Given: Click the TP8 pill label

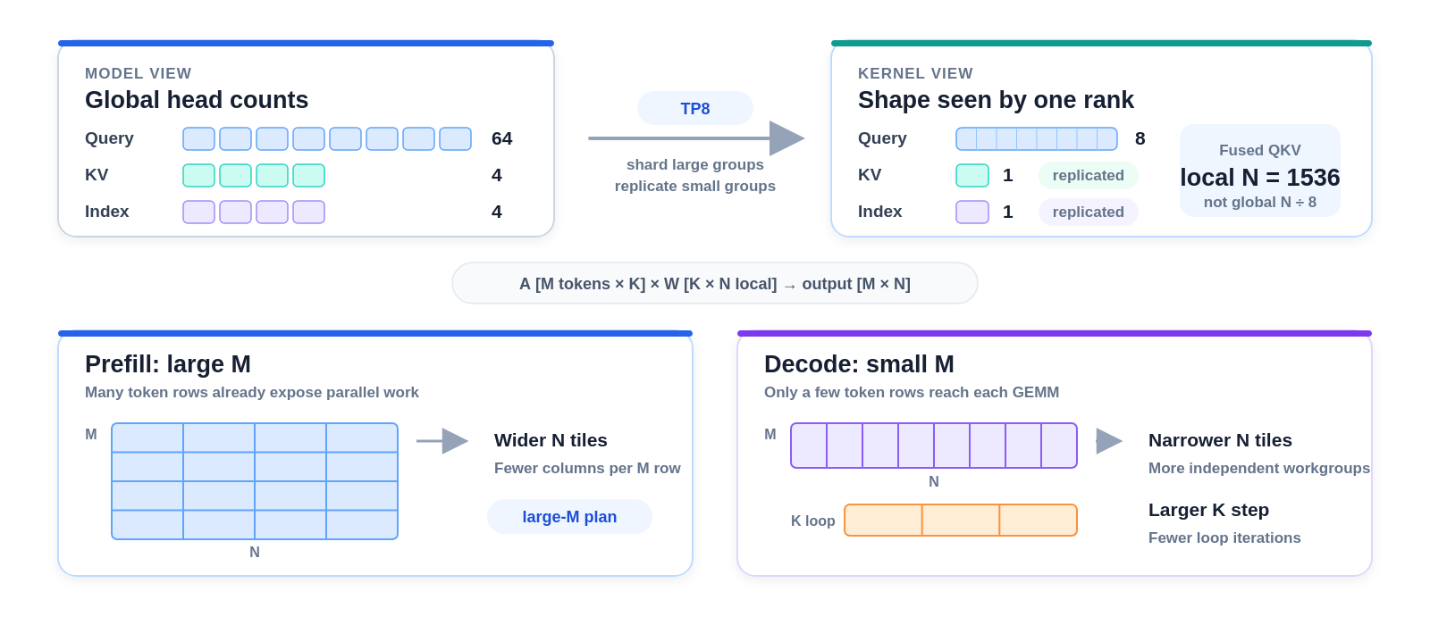Looking at the screenshot, I should click(x=695, y=108).
